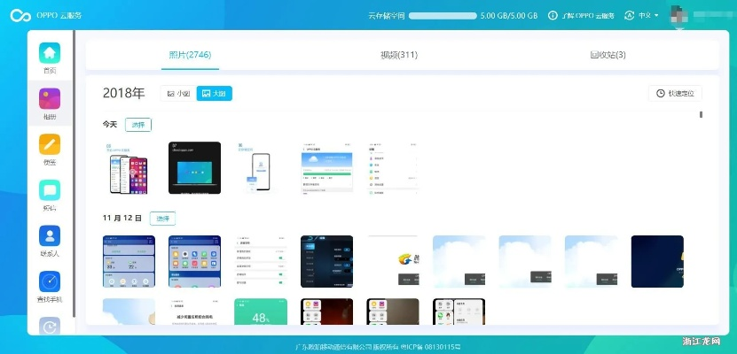Click the 快速定位 quick locate button
737x354 pixels.
(675, 93)
